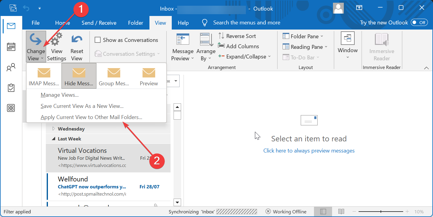The width and height of the screenshot is (433, 217).
Task: Click Reverse Sort
Action: (237, 36)
